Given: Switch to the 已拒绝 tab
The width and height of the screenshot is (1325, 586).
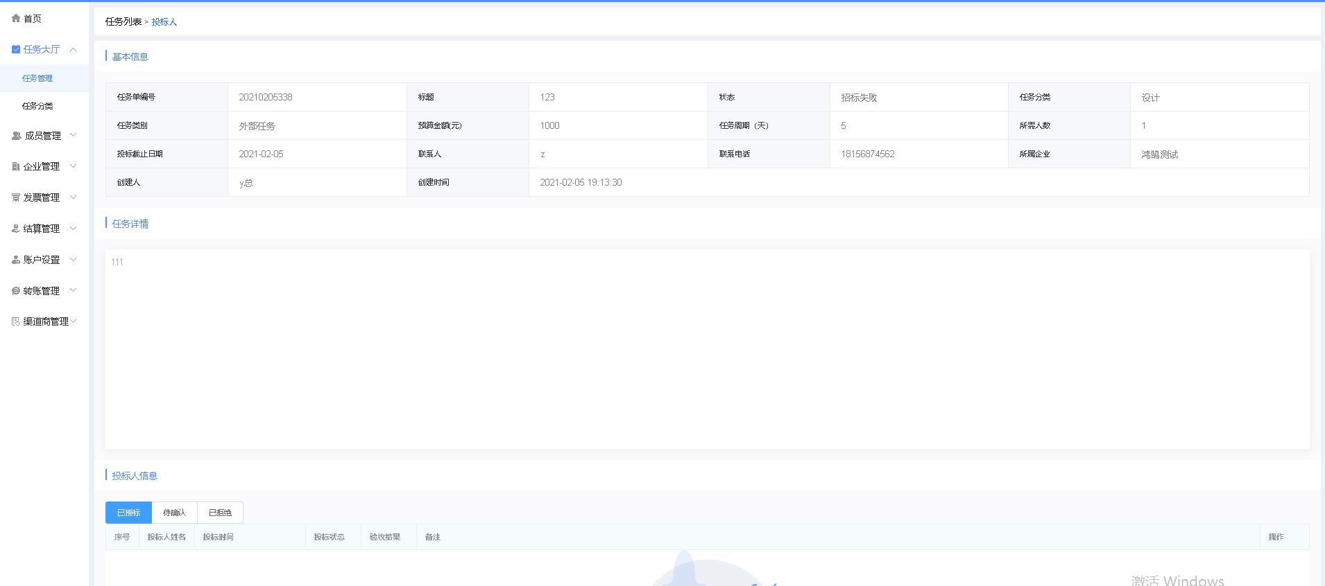Looking at the screenshot, I should (220, 513).
